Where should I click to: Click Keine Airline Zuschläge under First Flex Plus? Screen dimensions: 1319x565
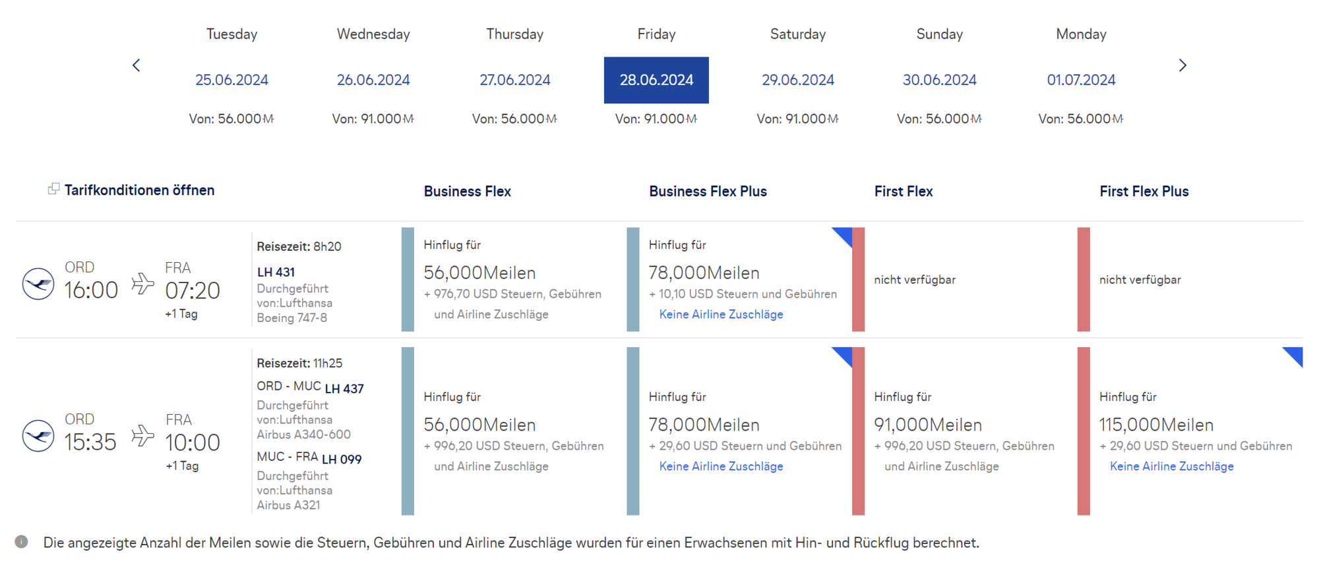(x=1171, y=466)
